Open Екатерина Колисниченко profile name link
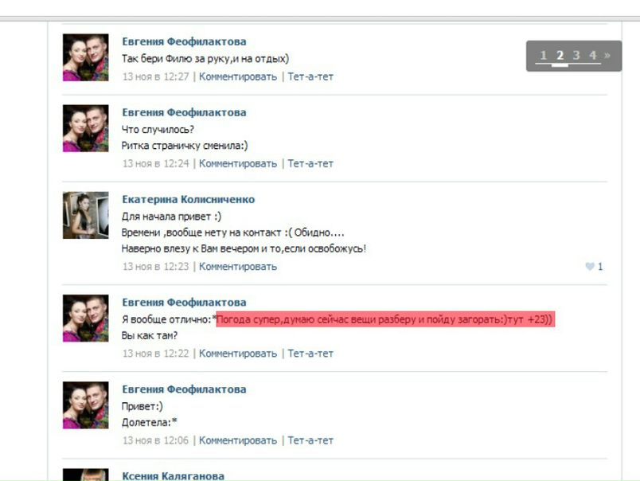 click(188, 199)
